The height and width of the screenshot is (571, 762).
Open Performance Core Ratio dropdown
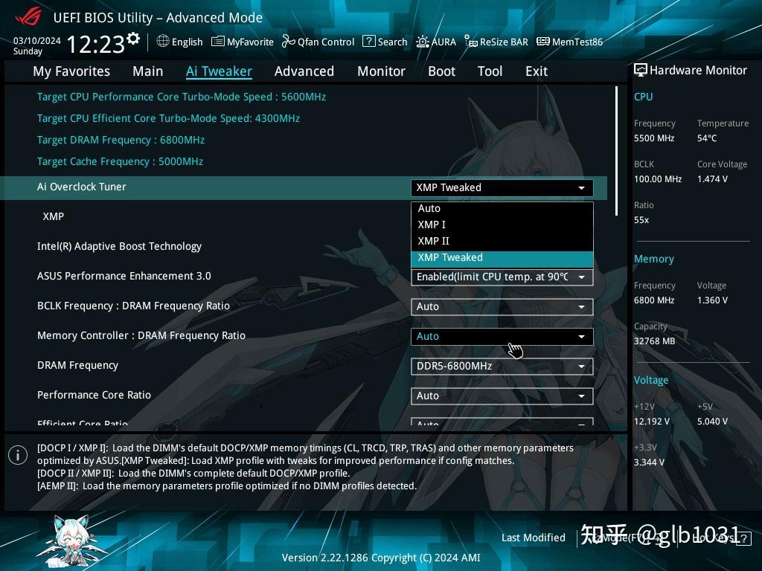[x=502, y=396]
